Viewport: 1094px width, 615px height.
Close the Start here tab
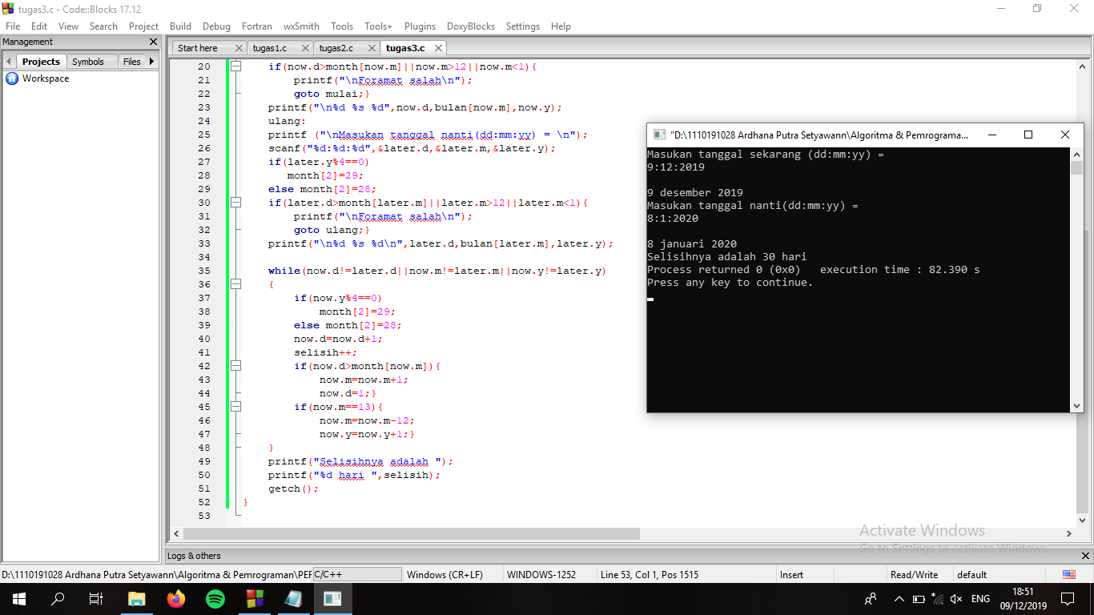tap(238, 48)
